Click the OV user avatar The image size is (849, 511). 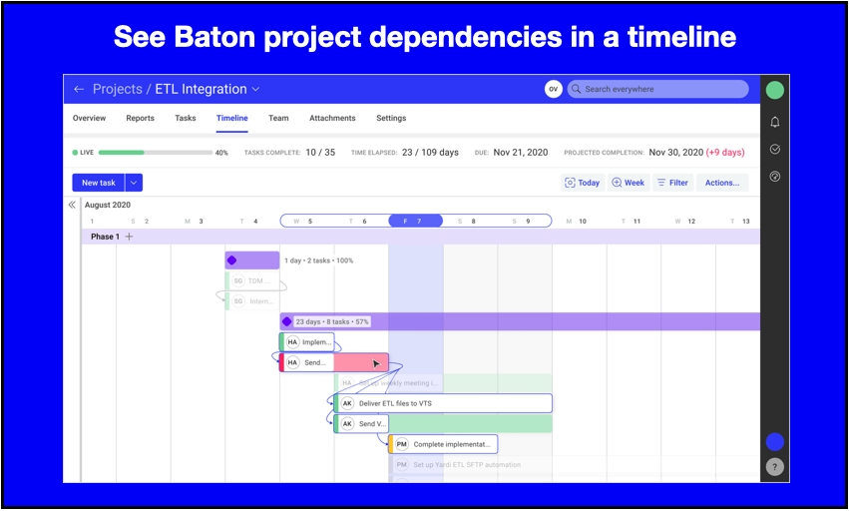[554, 89]
